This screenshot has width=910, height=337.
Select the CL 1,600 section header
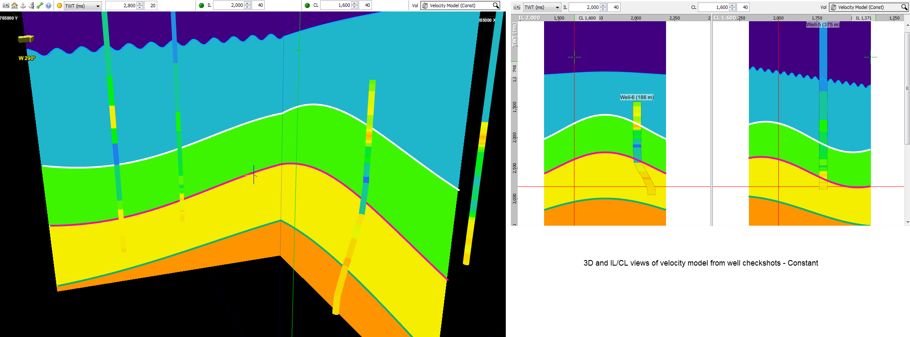tap(725, 18)
